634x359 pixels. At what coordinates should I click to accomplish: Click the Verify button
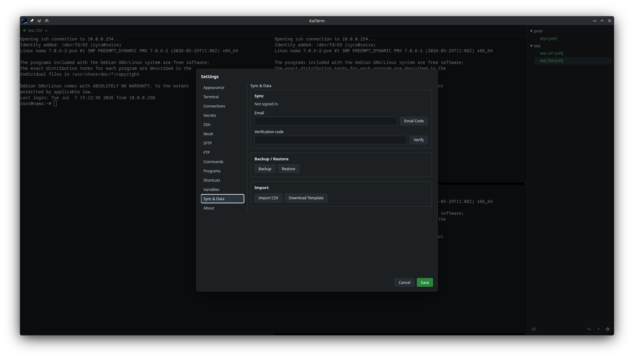tap(418, 140)
